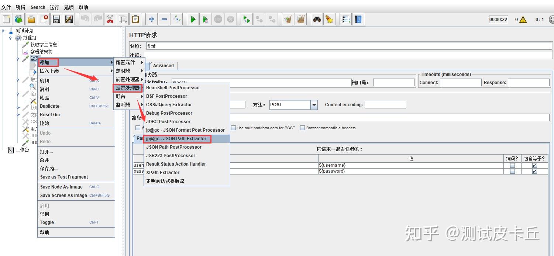
Task: Click the Clear results broom icon
Action: [x=288, y=19]
